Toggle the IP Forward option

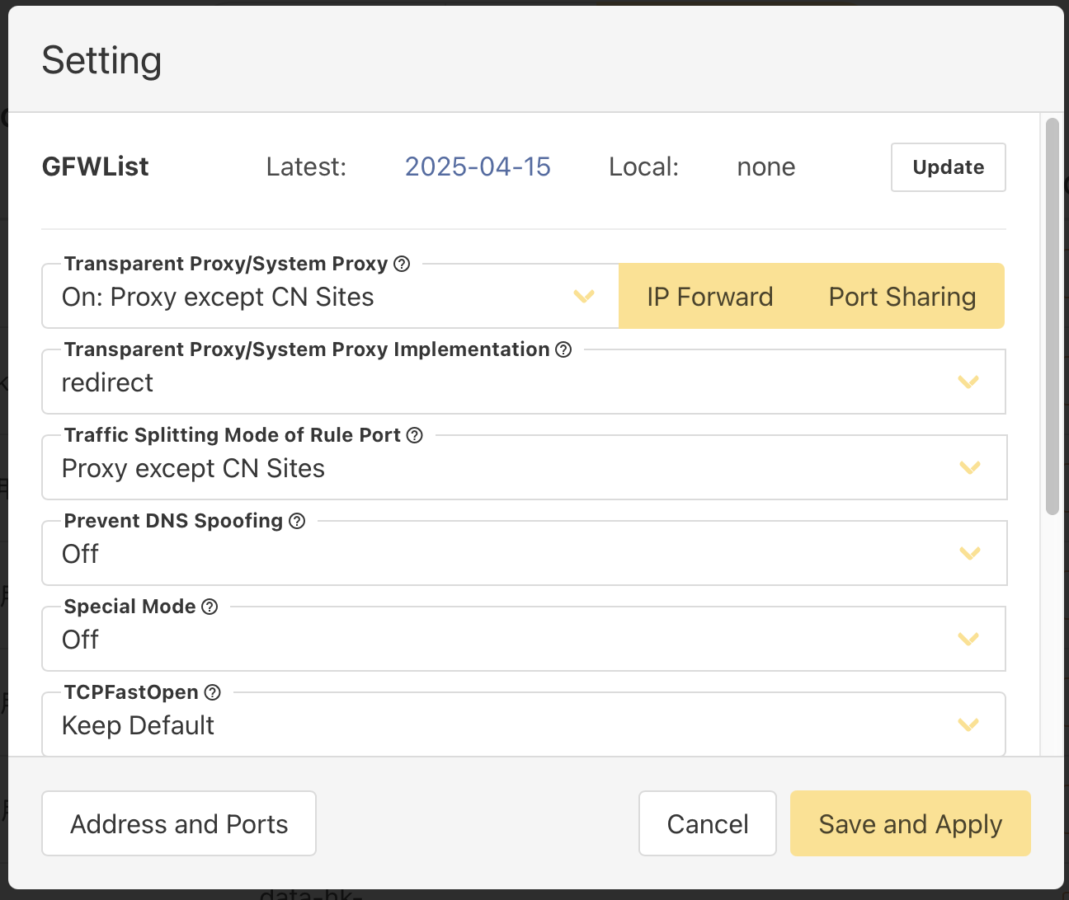coord(709,297)
